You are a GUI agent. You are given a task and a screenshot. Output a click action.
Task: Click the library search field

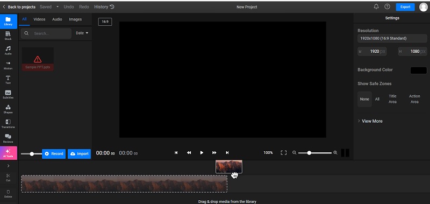[x=46, y=33]
